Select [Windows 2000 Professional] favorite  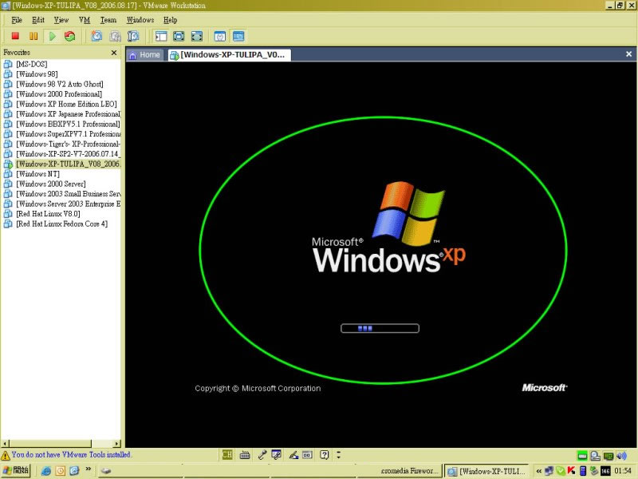[x=53, y=93]
